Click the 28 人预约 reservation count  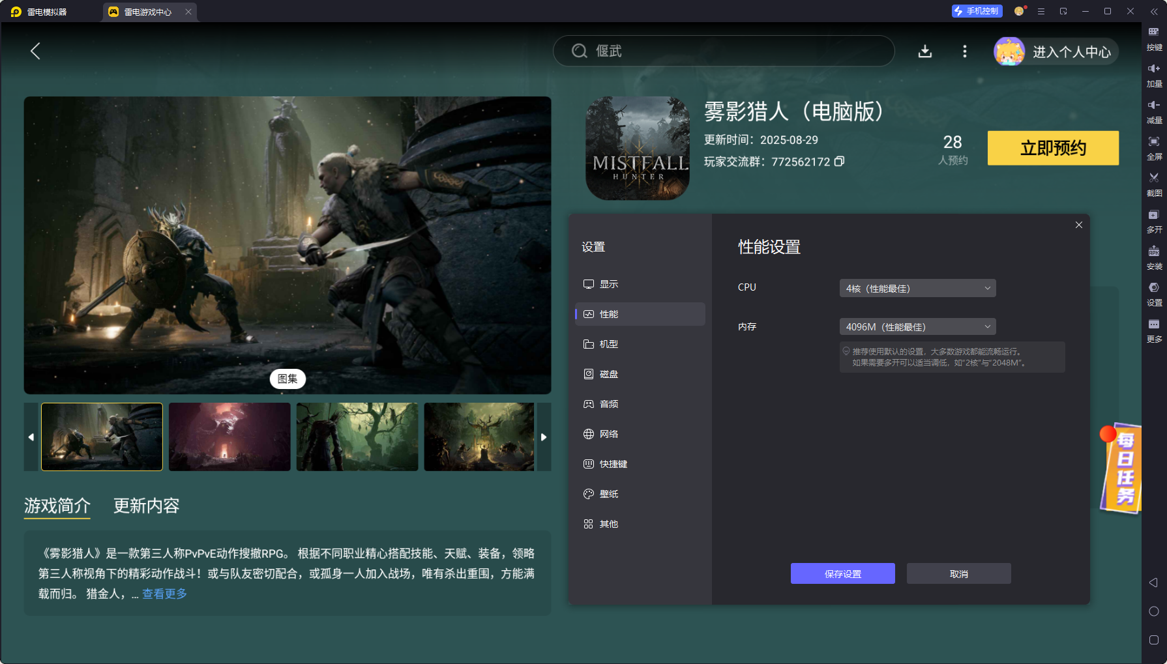[953, 150]
